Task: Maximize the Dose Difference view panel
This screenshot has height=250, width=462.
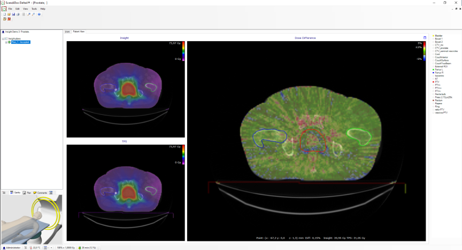Action: (425, 38)
